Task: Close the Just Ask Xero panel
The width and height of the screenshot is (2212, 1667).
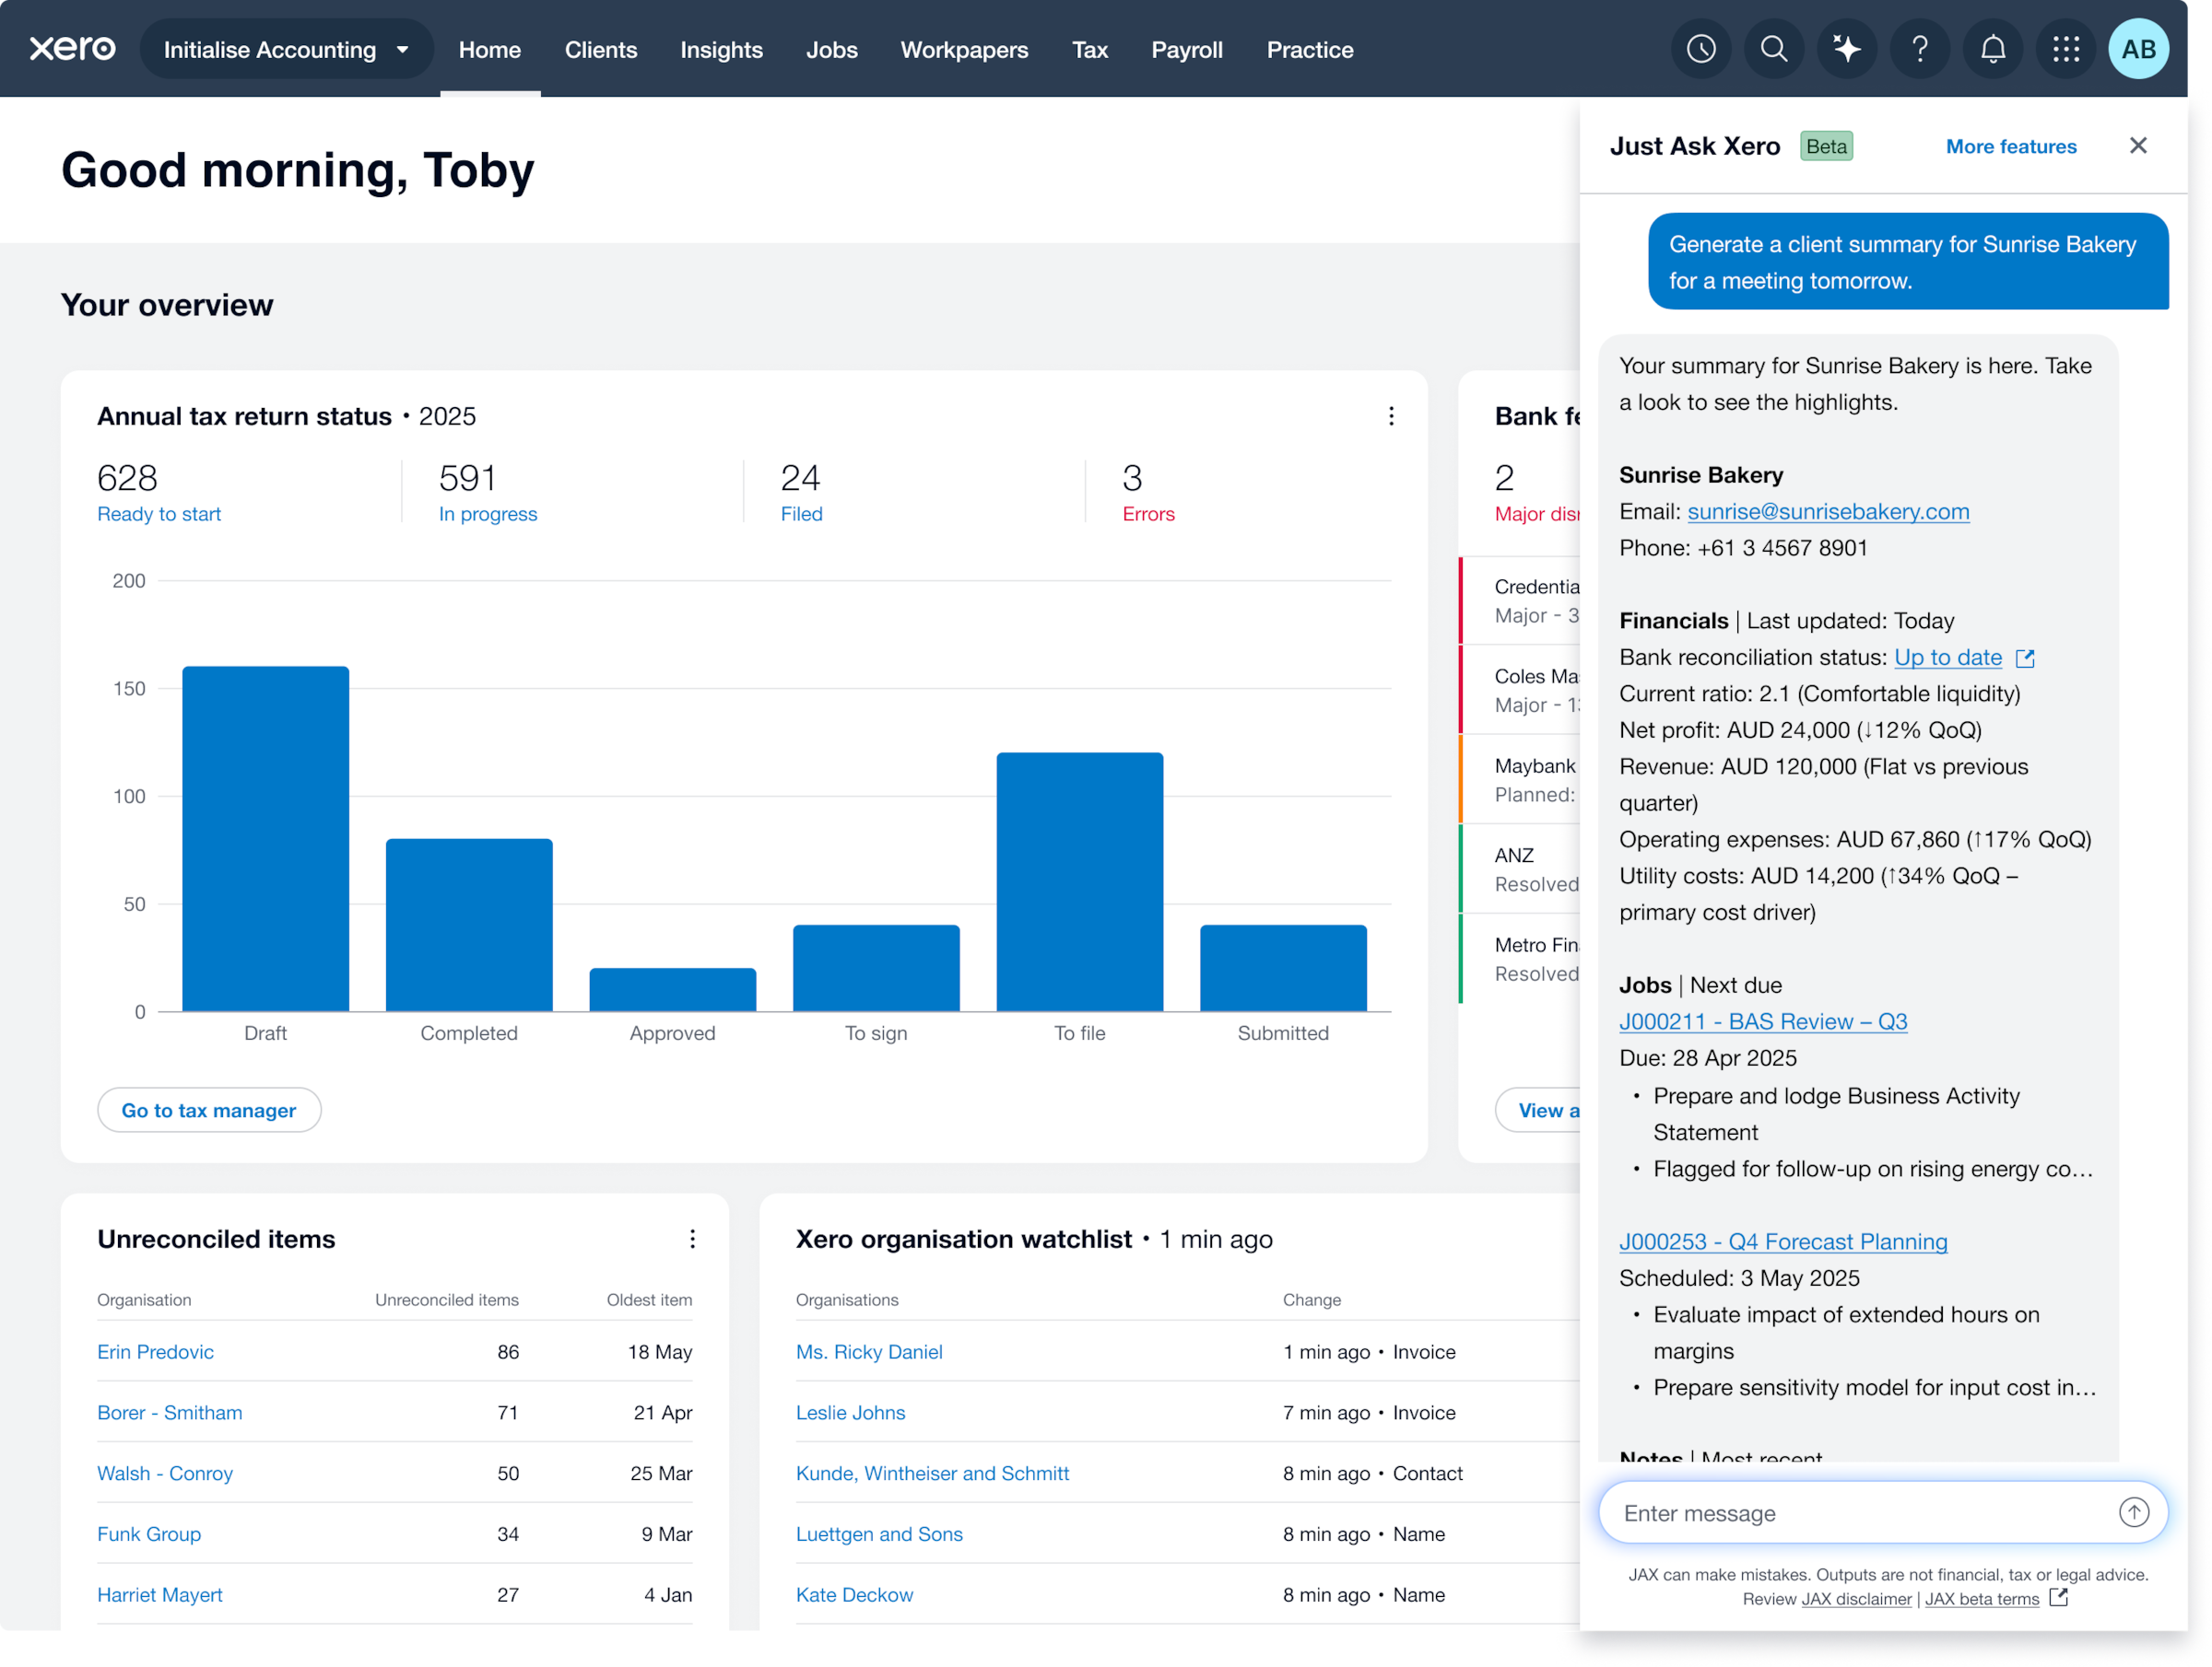Action: click(x=2138, y=146)
